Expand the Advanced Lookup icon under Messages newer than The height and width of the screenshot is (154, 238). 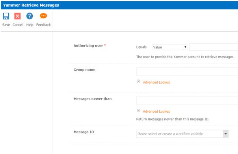tap(138, 110)
